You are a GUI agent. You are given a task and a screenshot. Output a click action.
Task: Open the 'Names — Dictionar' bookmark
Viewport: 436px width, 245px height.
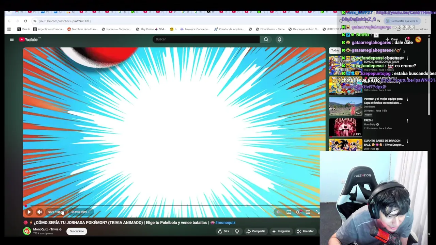point(116,29)
